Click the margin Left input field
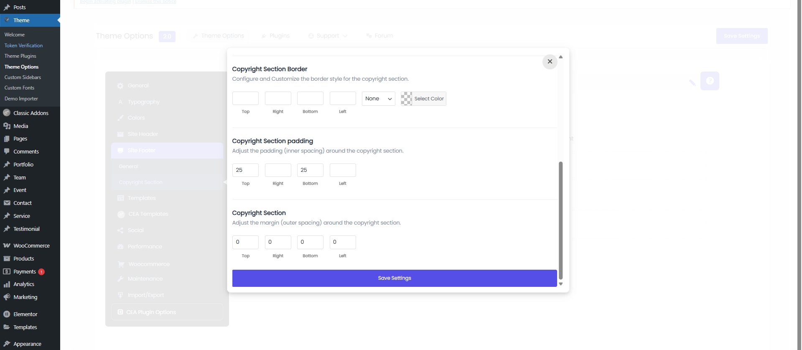 pyautogui.click(x=343, y=242)
